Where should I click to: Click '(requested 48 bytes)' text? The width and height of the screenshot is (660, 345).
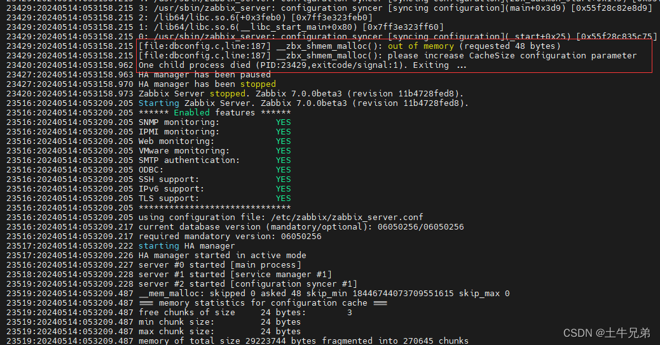click(510, 46)
